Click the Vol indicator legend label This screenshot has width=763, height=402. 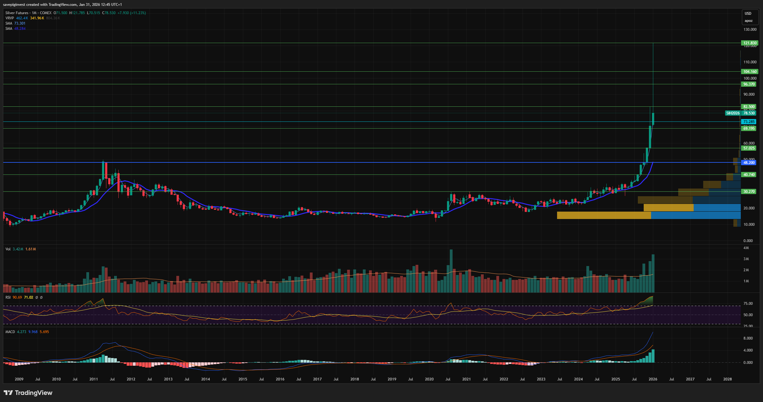point(8,249)
